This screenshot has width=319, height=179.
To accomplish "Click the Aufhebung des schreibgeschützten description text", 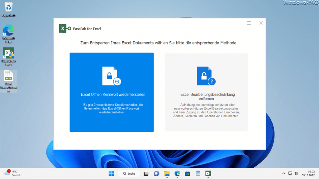I will coord(206,110).
